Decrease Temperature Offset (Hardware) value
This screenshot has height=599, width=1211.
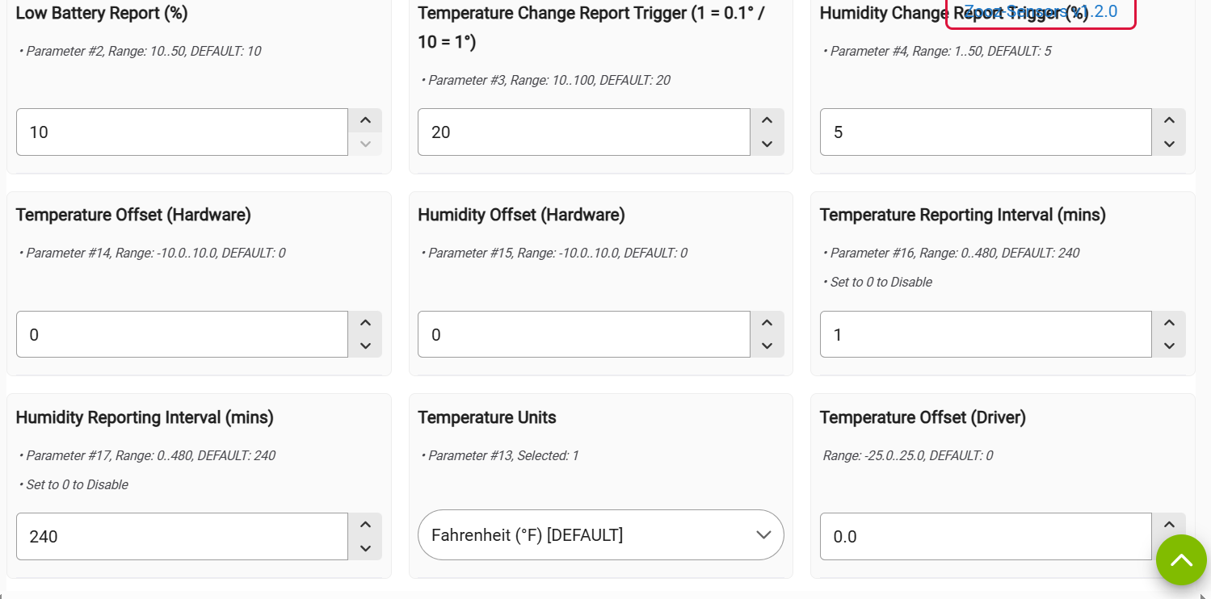click(x=365, y=346)
